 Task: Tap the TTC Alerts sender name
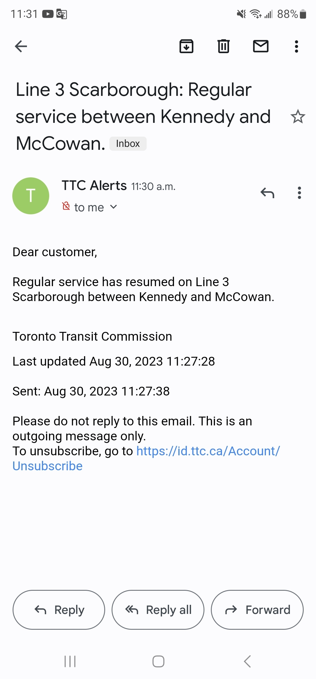tap(94, 185)
